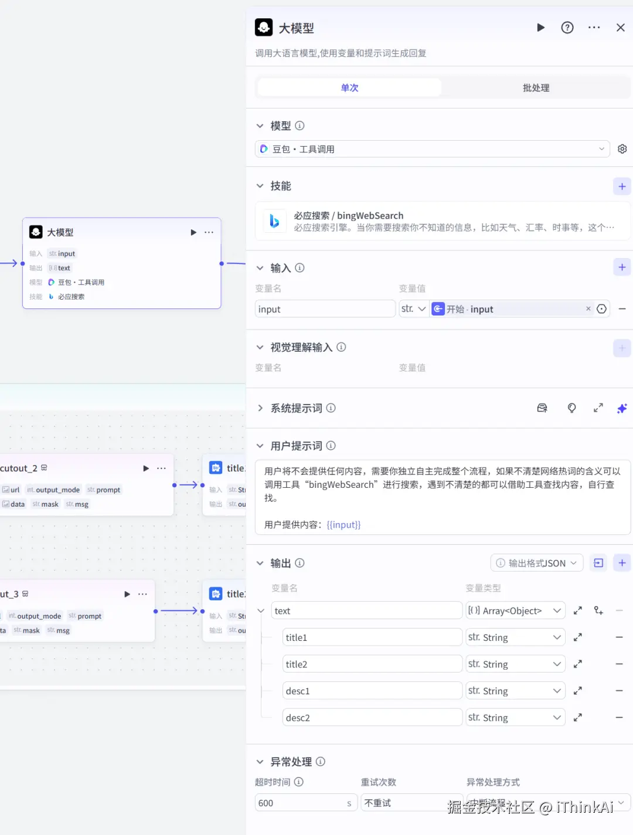The image size is (633, 835).
Task: Click the import-to-output icon beside 输出格式JSON
Action: (598, 562)
